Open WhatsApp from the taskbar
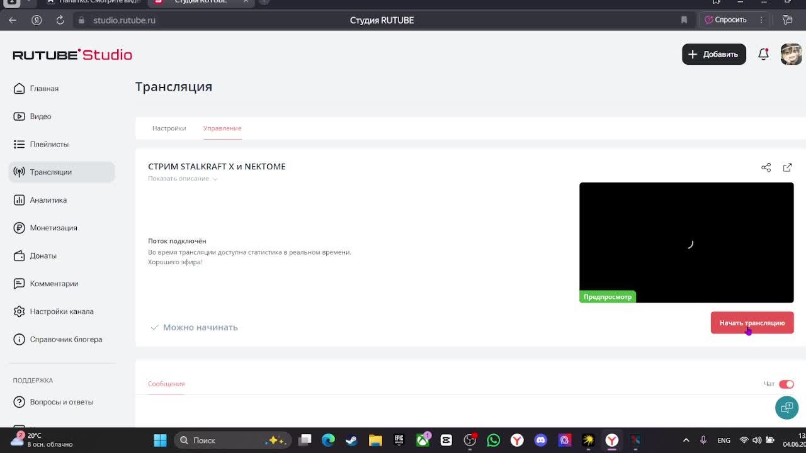Viewport: 806px width, 453px height. click(x=493, y=440)
